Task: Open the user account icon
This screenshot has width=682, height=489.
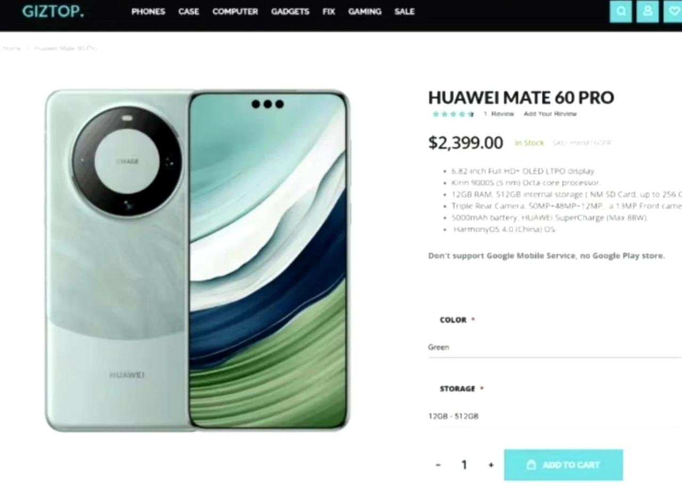Action: [647, 11]
